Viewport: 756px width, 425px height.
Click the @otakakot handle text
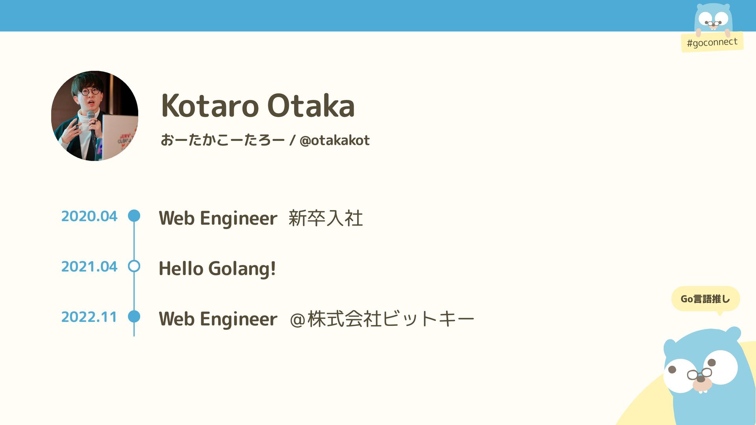[335, 140]
